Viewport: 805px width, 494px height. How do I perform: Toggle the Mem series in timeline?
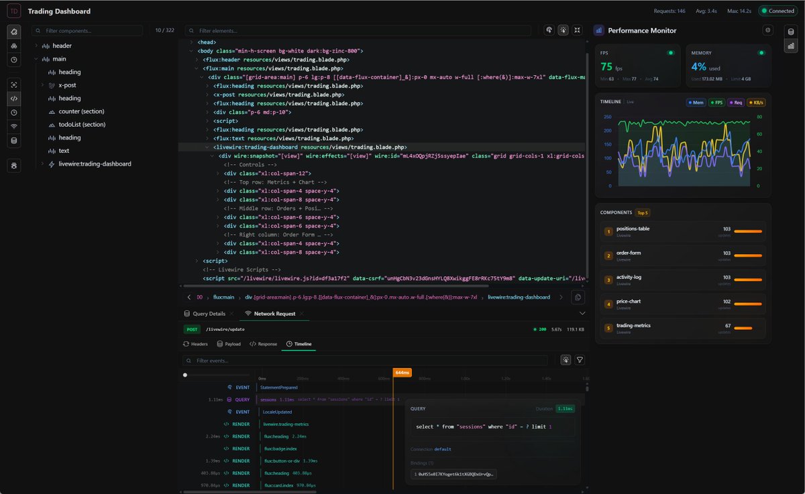click(696, 103)
